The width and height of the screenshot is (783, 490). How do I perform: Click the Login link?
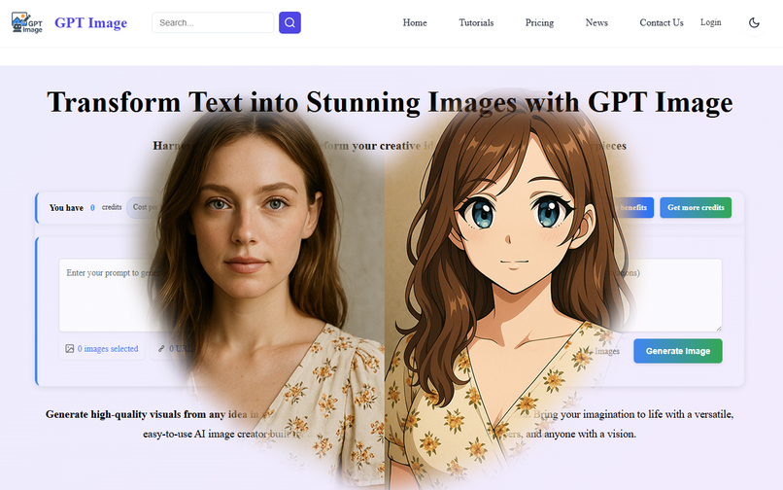tap(710, 22)
